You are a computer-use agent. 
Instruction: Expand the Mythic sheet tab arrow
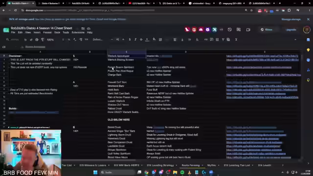pyautogui.click(x=219, y=165)
